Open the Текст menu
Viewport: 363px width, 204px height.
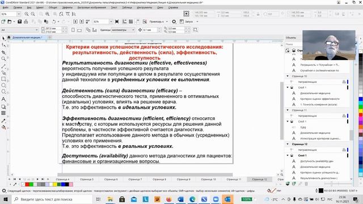pyautogui.click(x=114, y=7)
